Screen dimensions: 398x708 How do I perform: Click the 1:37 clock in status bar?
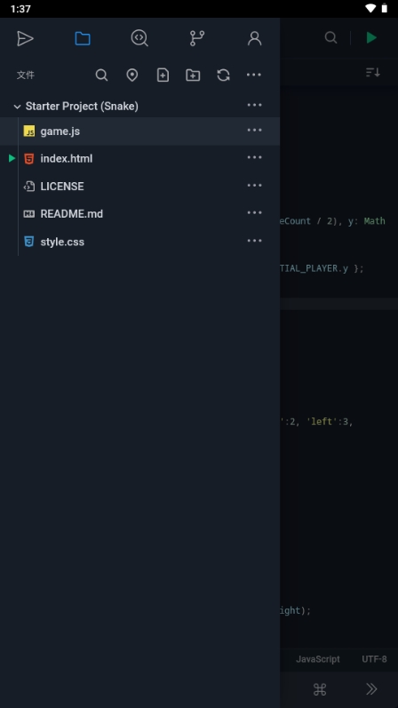point(20,9)
